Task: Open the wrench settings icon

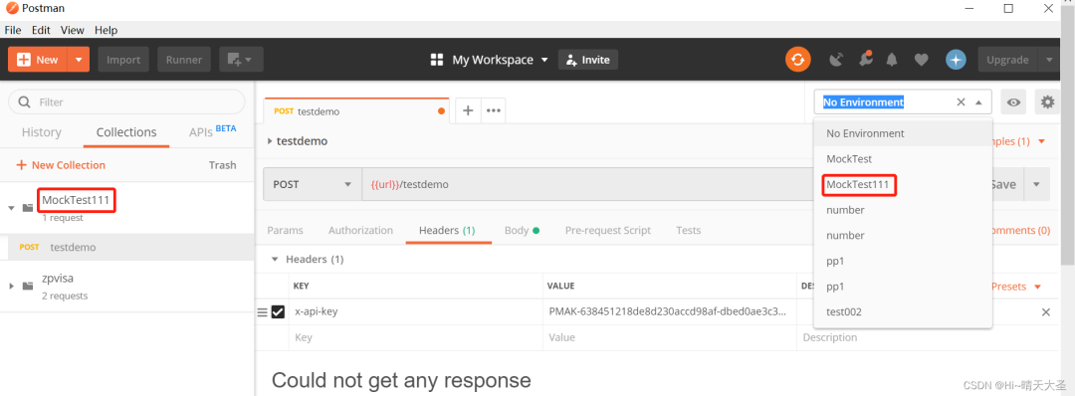Action: click(x=865, y=60)
